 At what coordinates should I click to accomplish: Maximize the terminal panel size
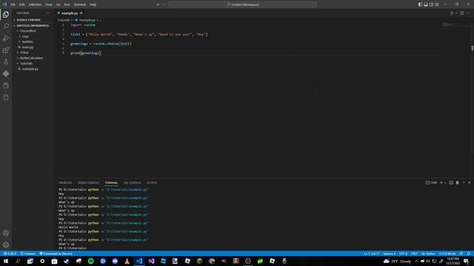[x=464, y=183]
